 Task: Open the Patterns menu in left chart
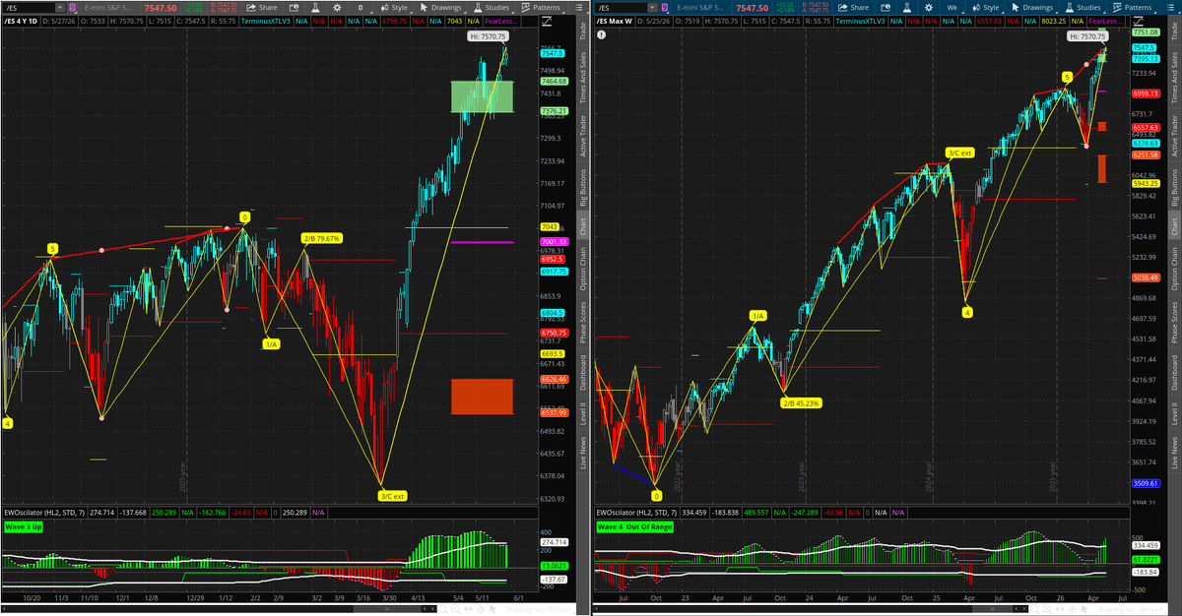[x=542, y=8]
